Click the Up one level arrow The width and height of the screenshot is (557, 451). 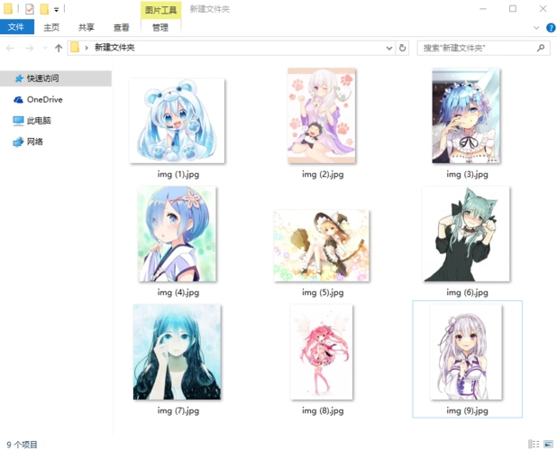point(59,48)
